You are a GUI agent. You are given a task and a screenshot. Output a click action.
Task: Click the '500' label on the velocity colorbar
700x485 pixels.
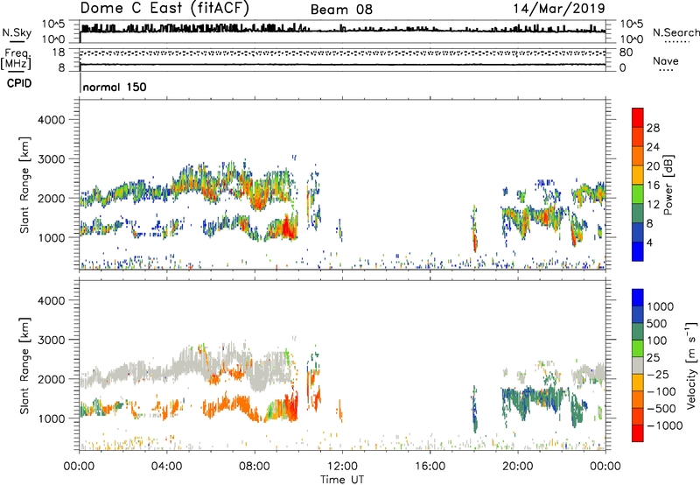656,324
